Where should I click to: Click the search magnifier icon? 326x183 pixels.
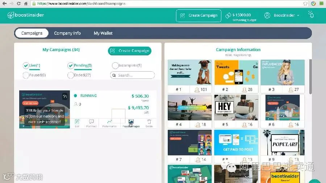point(114,75)
